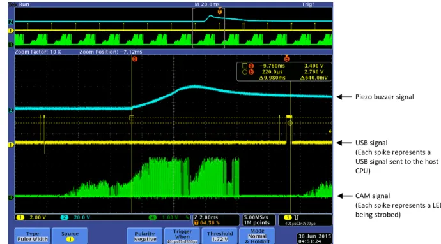The height and width of the screenshot is (244, 441).
Task: Select cursor b marker atop waveform grid
Action: (x=286, y=59)
